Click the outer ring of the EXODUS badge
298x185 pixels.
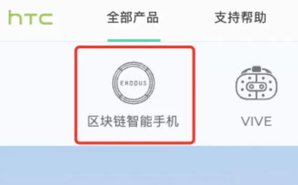click(134, 63)
